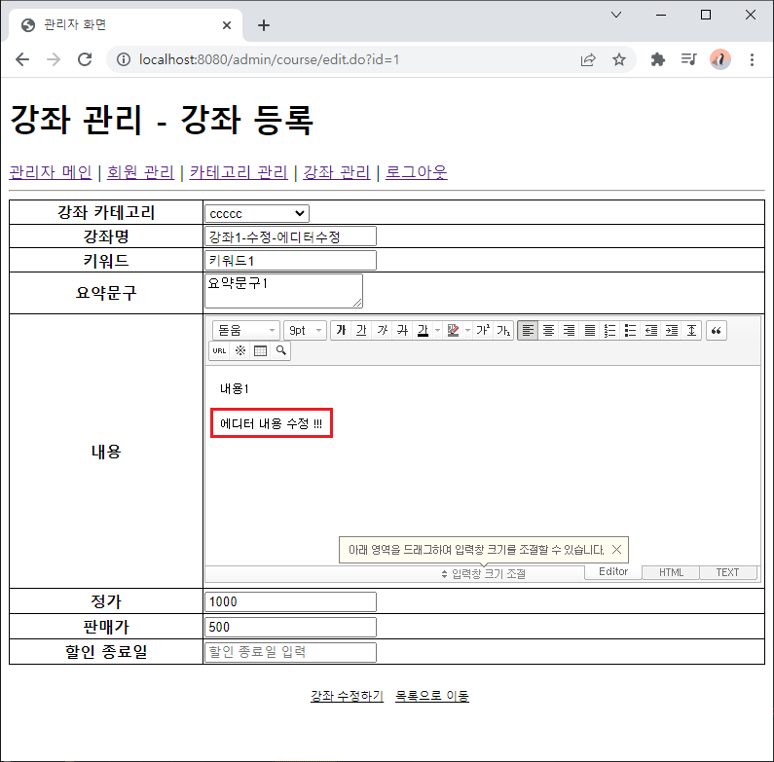Click the address bar URL
The width and height of the screenshot is (774, 762).
(269, 59)
